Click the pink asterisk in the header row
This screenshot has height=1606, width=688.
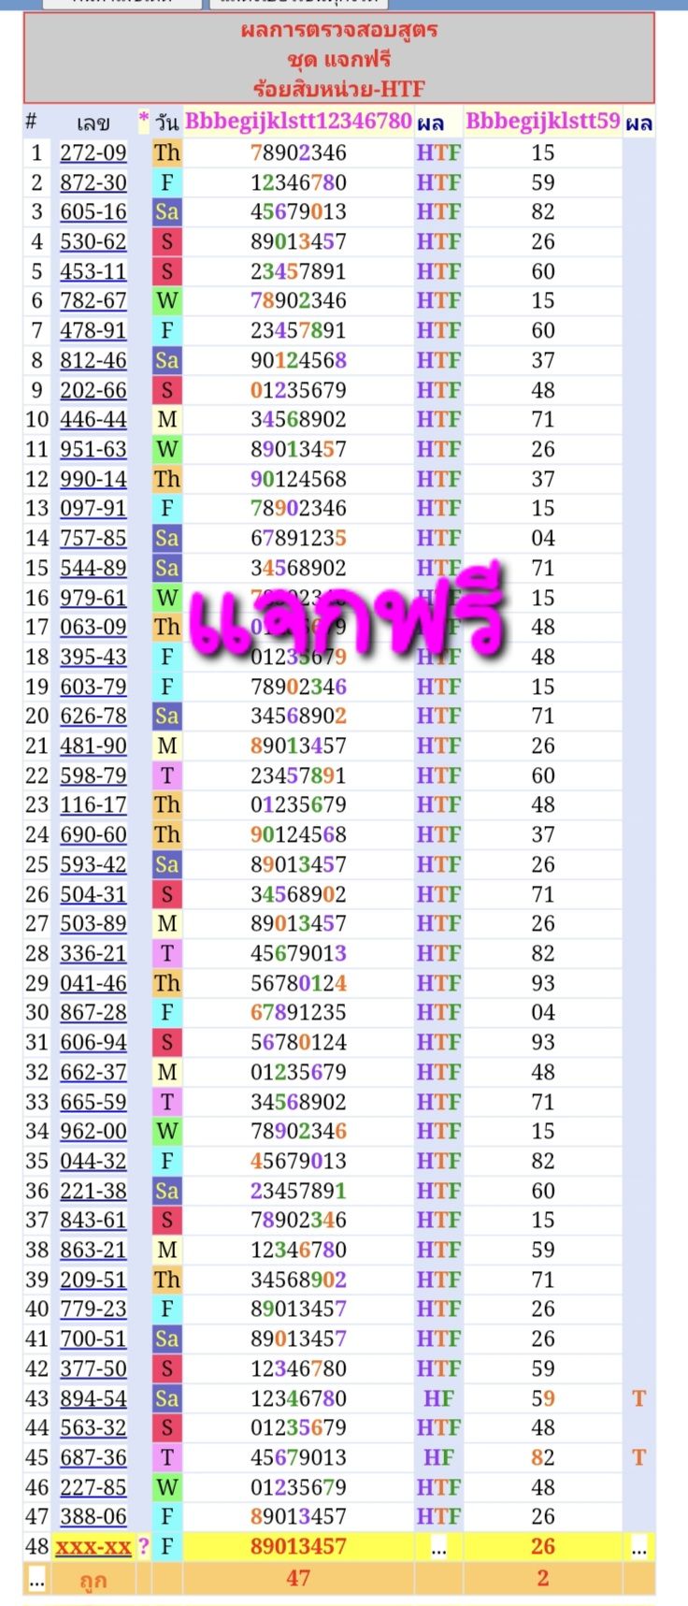coord(143,121)
